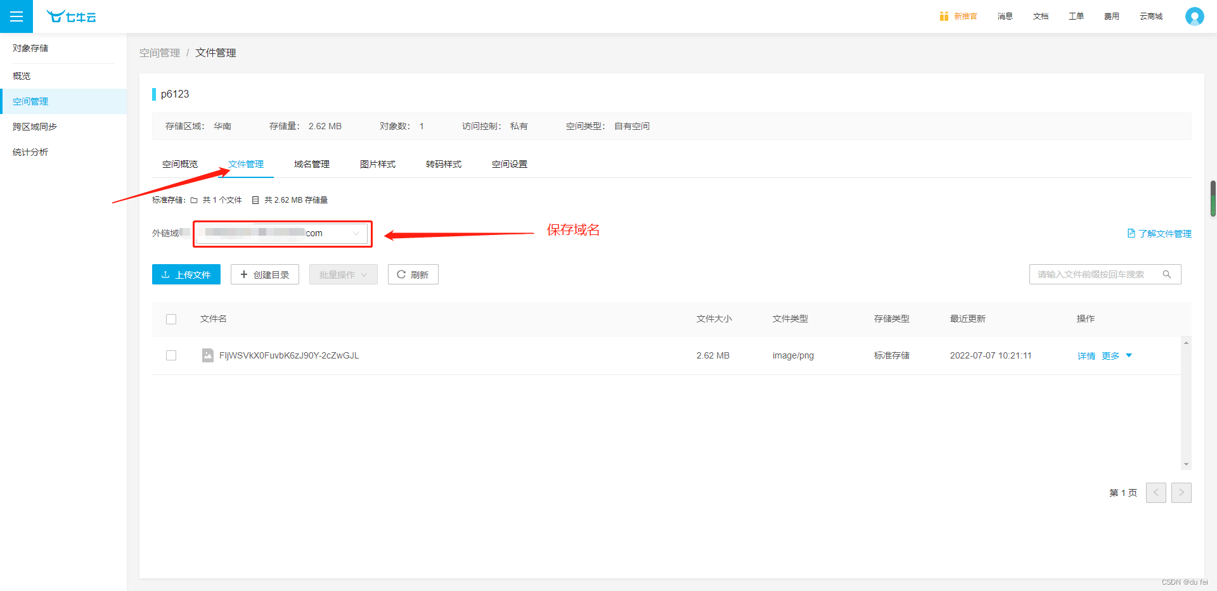
Task: Check the checkbox for file FljWSVkX0FuvbK6zJ90Y
Action: [x=171, y=355]
